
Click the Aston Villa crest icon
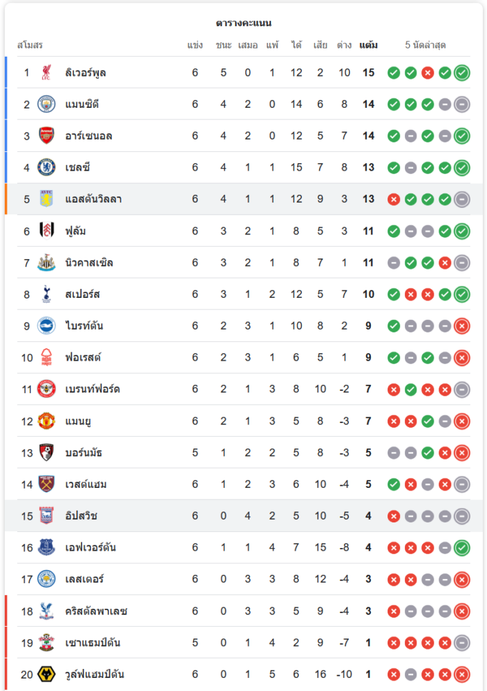coord(46,199)
